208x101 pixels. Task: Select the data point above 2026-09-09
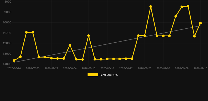[x=182, y=7]
